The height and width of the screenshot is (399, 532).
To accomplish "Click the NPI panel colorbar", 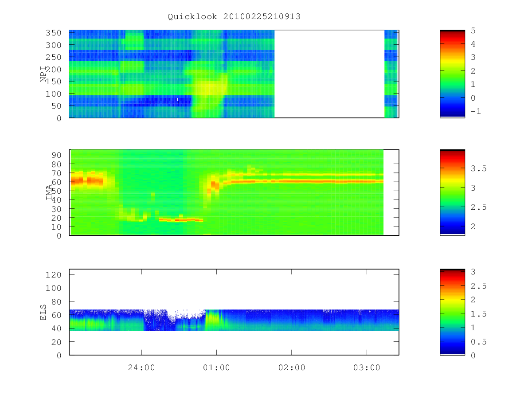I will [452, 74].
